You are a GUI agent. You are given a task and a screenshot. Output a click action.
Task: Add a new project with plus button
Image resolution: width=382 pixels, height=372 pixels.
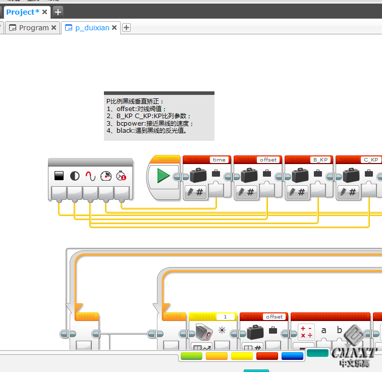(x=58, y=12)
